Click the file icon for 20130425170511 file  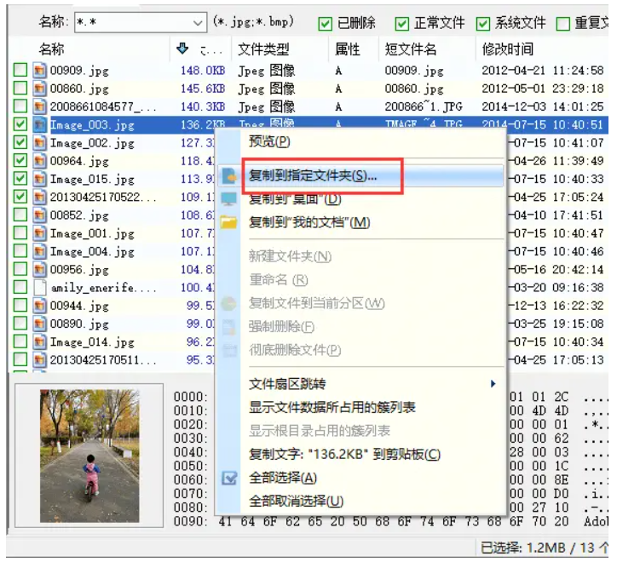[39, 360]
